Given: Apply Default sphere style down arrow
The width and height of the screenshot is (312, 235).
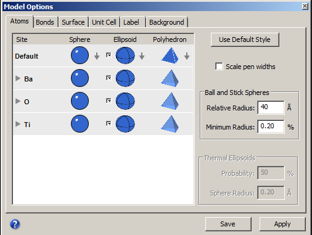Looking at the screenshot, I should (97, 56).
